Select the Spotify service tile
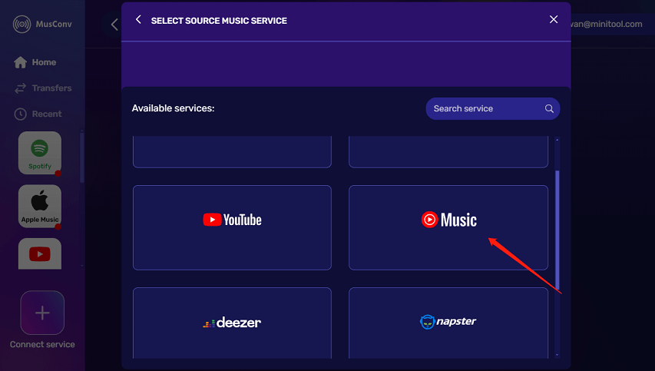Screen dimensions: 655x371 click(x=40, y=153)
